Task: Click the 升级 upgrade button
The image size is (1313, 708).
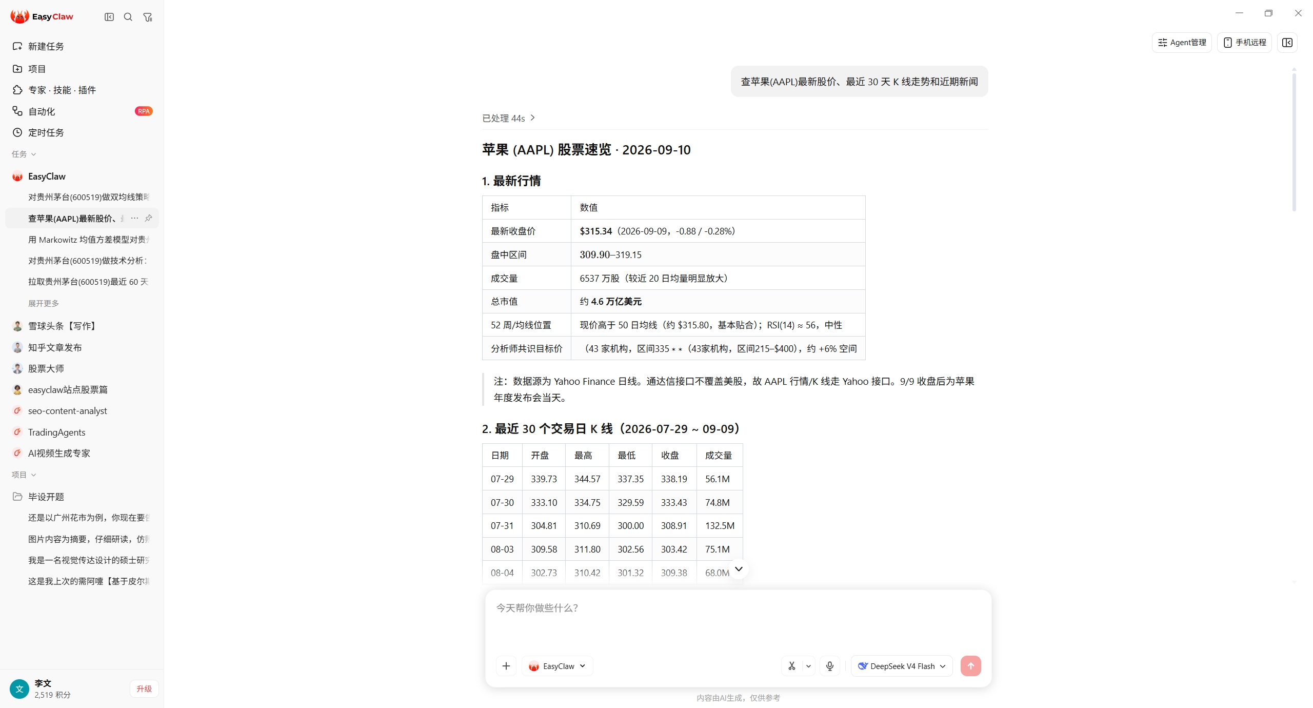Action: (144, 689)
